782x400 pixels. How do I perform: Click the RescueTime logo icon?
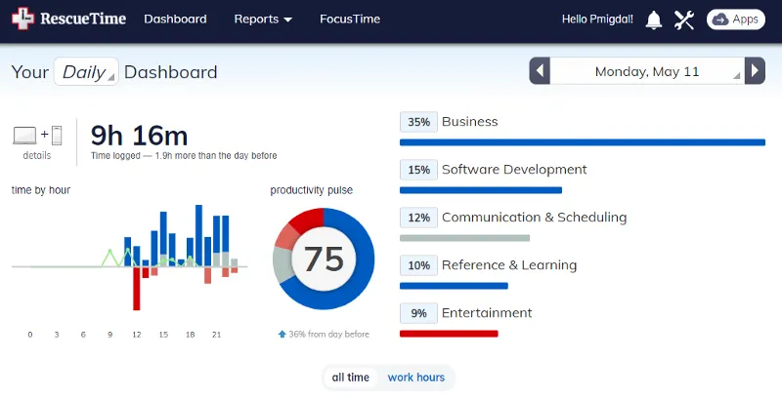pyautogui.click(x=22, y=20)
